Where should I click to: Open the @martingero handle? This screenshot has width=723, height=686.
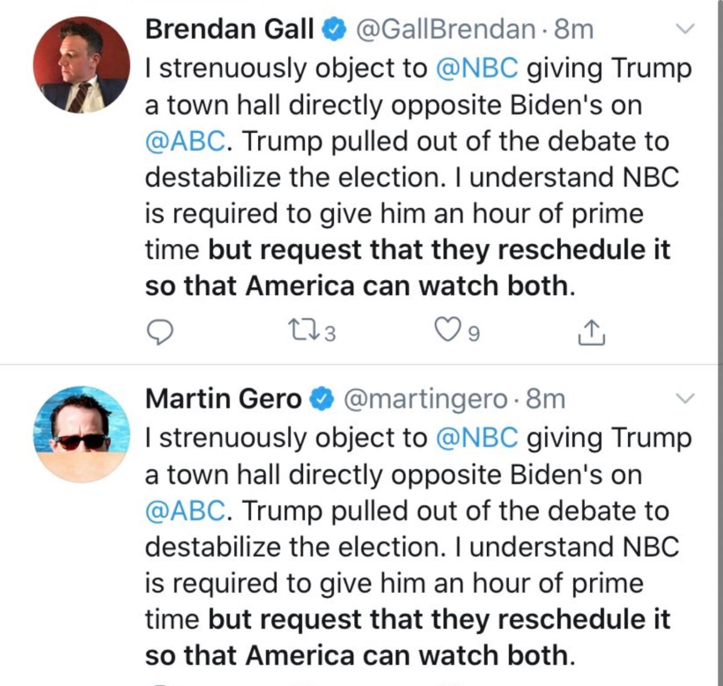click(425, 399)
